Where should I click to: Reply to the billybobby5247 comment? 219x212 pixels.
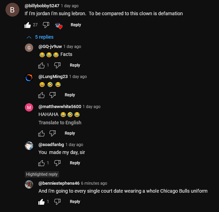tap(76, 25)
